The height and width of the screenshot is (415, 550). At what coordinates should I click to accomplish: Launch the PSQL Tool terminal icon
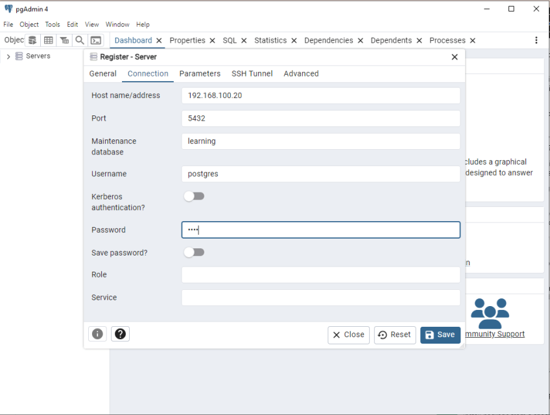pyautogui.click(x=96, y=40)
